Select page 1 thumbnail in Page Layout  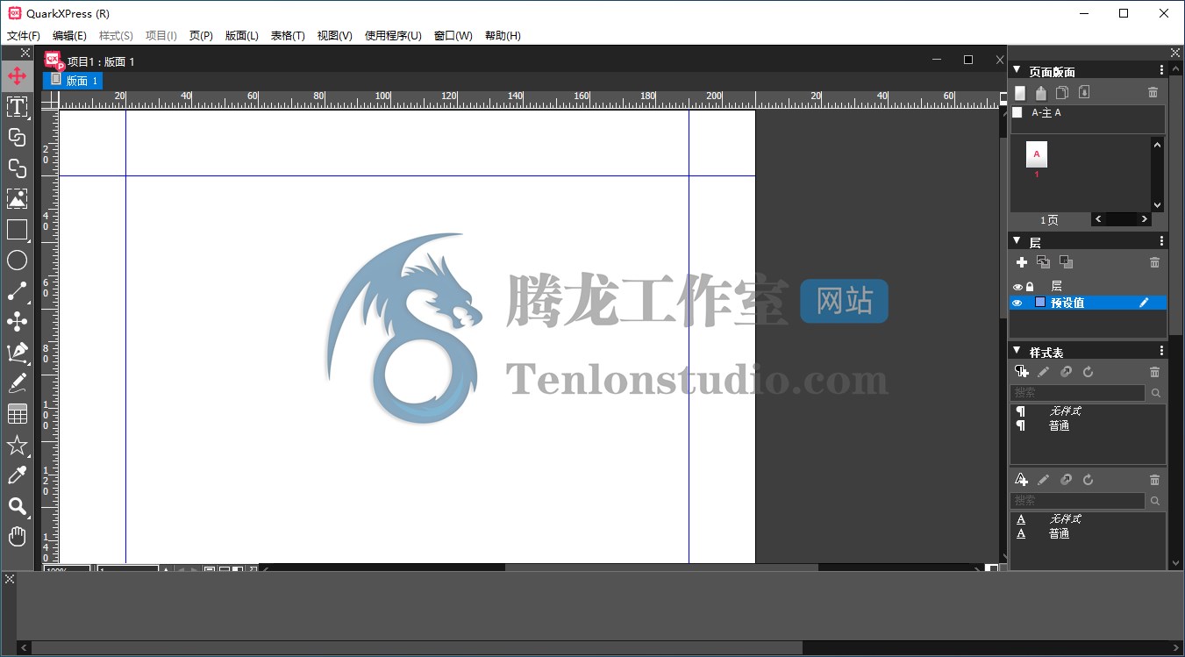pyautogui.click(x=1037, y=154)
